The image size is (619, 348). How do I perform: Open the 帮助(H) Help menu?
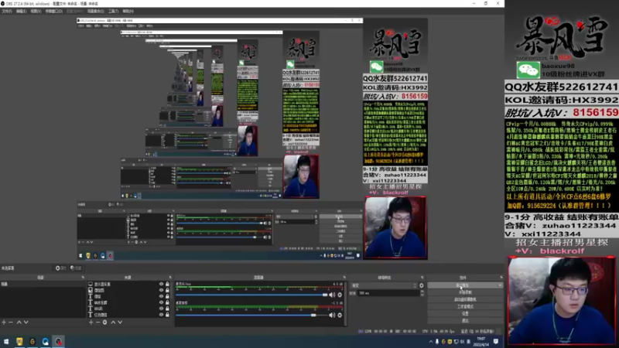(128, 11)
